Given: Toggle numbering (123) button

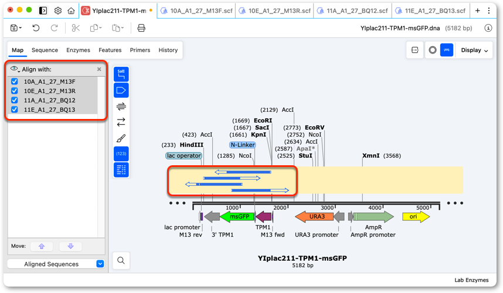Looking at the screenshot, I should [121, 154].
